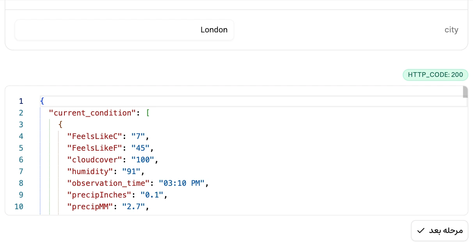Viewport: 473px width, 242px height.
Task: Click the opening curly brace on line 1
Action: point(42,101)
